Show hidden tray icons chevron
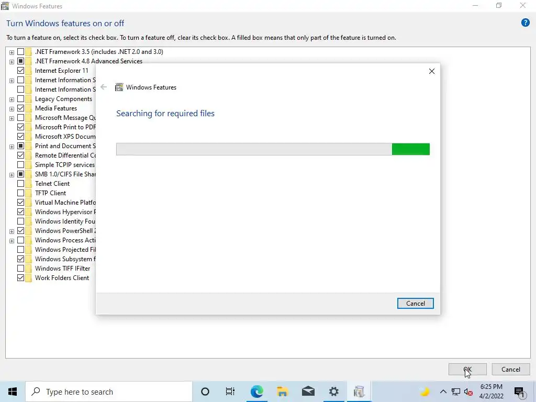This screenshot has height=402, width=536. (443, 392)
